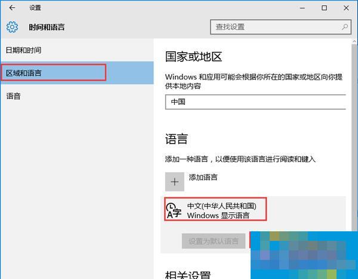The width and height of the screenshot is (358, 279).
Task: Click the 时间和语言 page title
Action: pos(47,27)
